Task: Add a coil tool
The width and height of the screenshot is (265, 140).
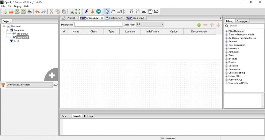Action: (132, 11)
